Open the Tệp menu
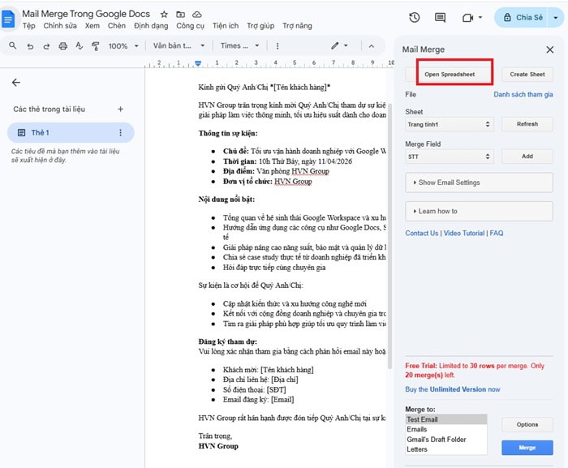This screenshot has height=468, width=568. coord(29,26)
